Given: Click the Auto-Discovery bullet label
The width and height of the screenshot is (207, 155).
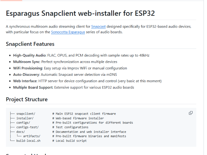Looking at the screenshot, I should pyautogui.click(x=26, y=75).
